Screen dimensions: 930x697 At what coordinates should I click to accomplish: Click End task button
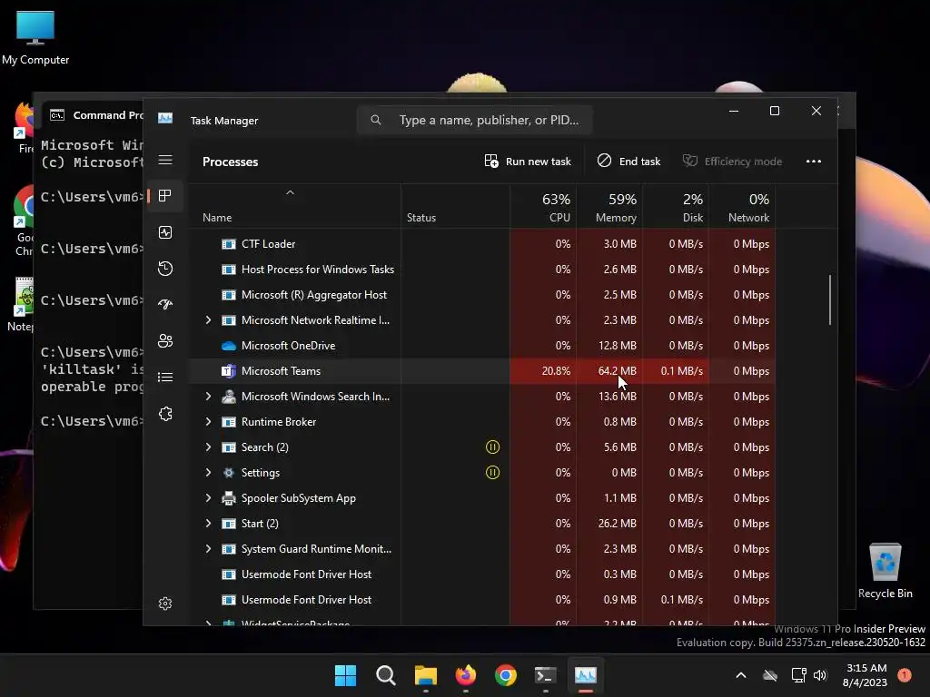tap(628, 162)
